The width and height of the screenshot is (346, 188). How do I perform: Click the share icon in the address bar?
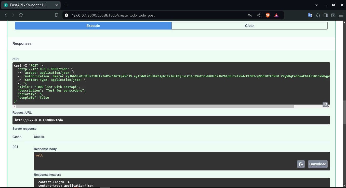click(259, 15)
